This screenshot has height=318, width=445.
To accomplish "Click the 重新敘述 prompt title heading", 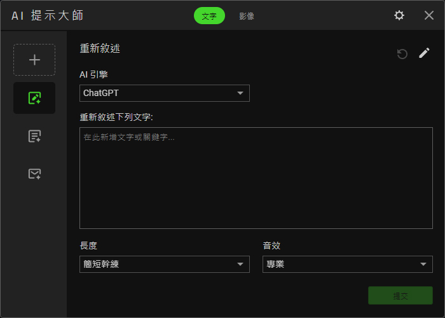I will tap(100, 48).
